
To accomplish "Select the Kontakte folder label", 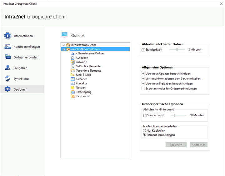I will pos(81,83).
